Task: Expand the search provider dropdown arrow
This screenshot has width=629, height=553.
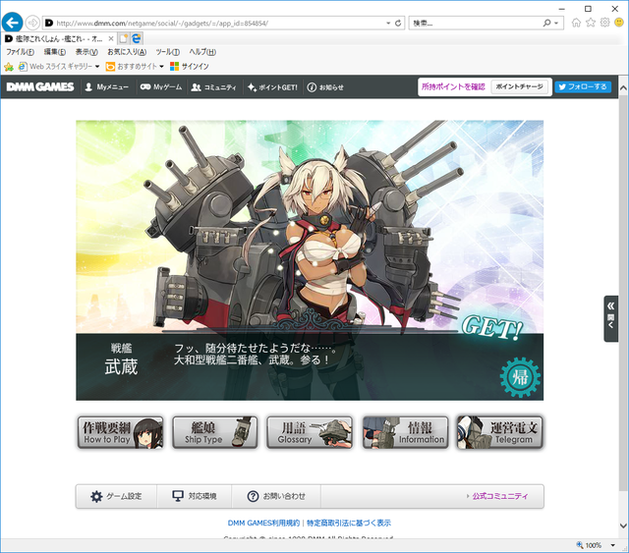Action: point(556,24)
